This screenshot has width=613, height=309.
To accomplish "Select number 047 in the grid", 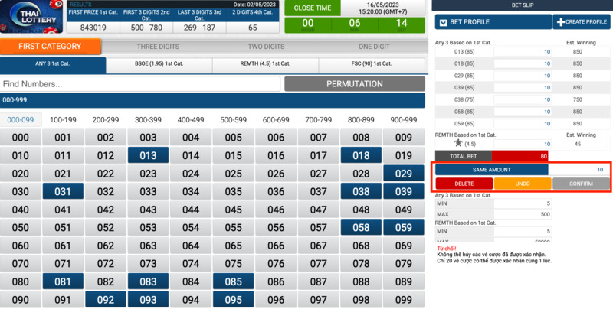I will point(318,210).
